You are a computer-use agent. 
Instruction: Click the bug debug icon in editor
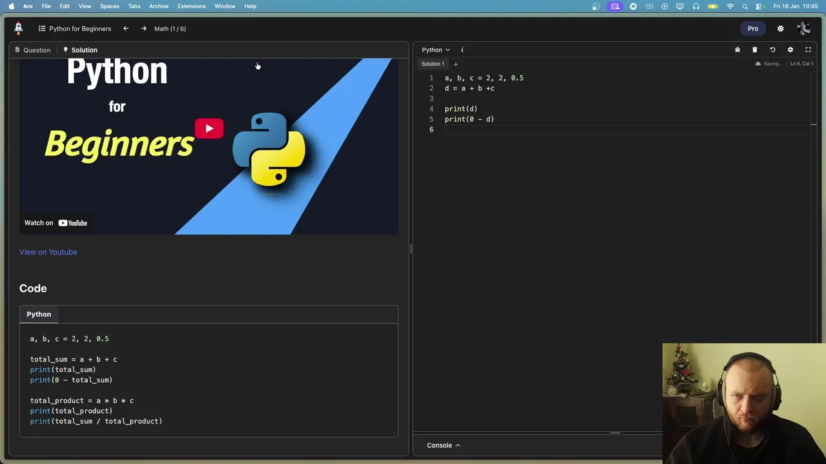(x=738, y=50)
